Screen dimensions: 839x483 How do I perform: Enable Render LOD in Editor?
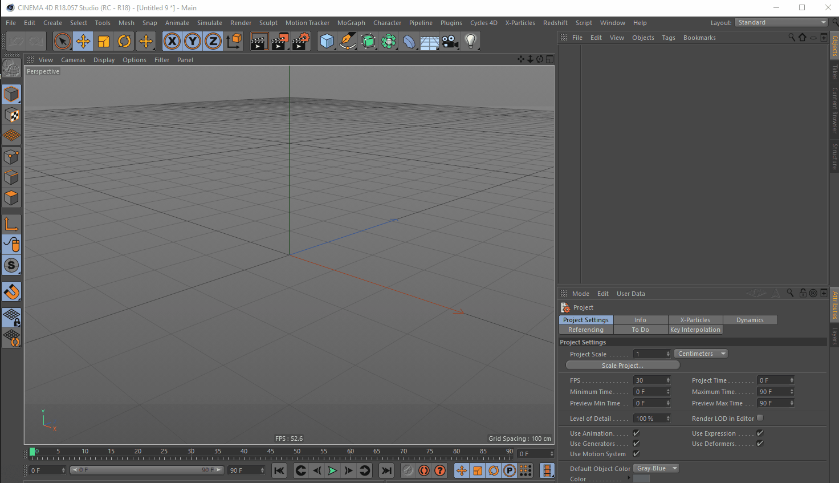click(760, 418)
